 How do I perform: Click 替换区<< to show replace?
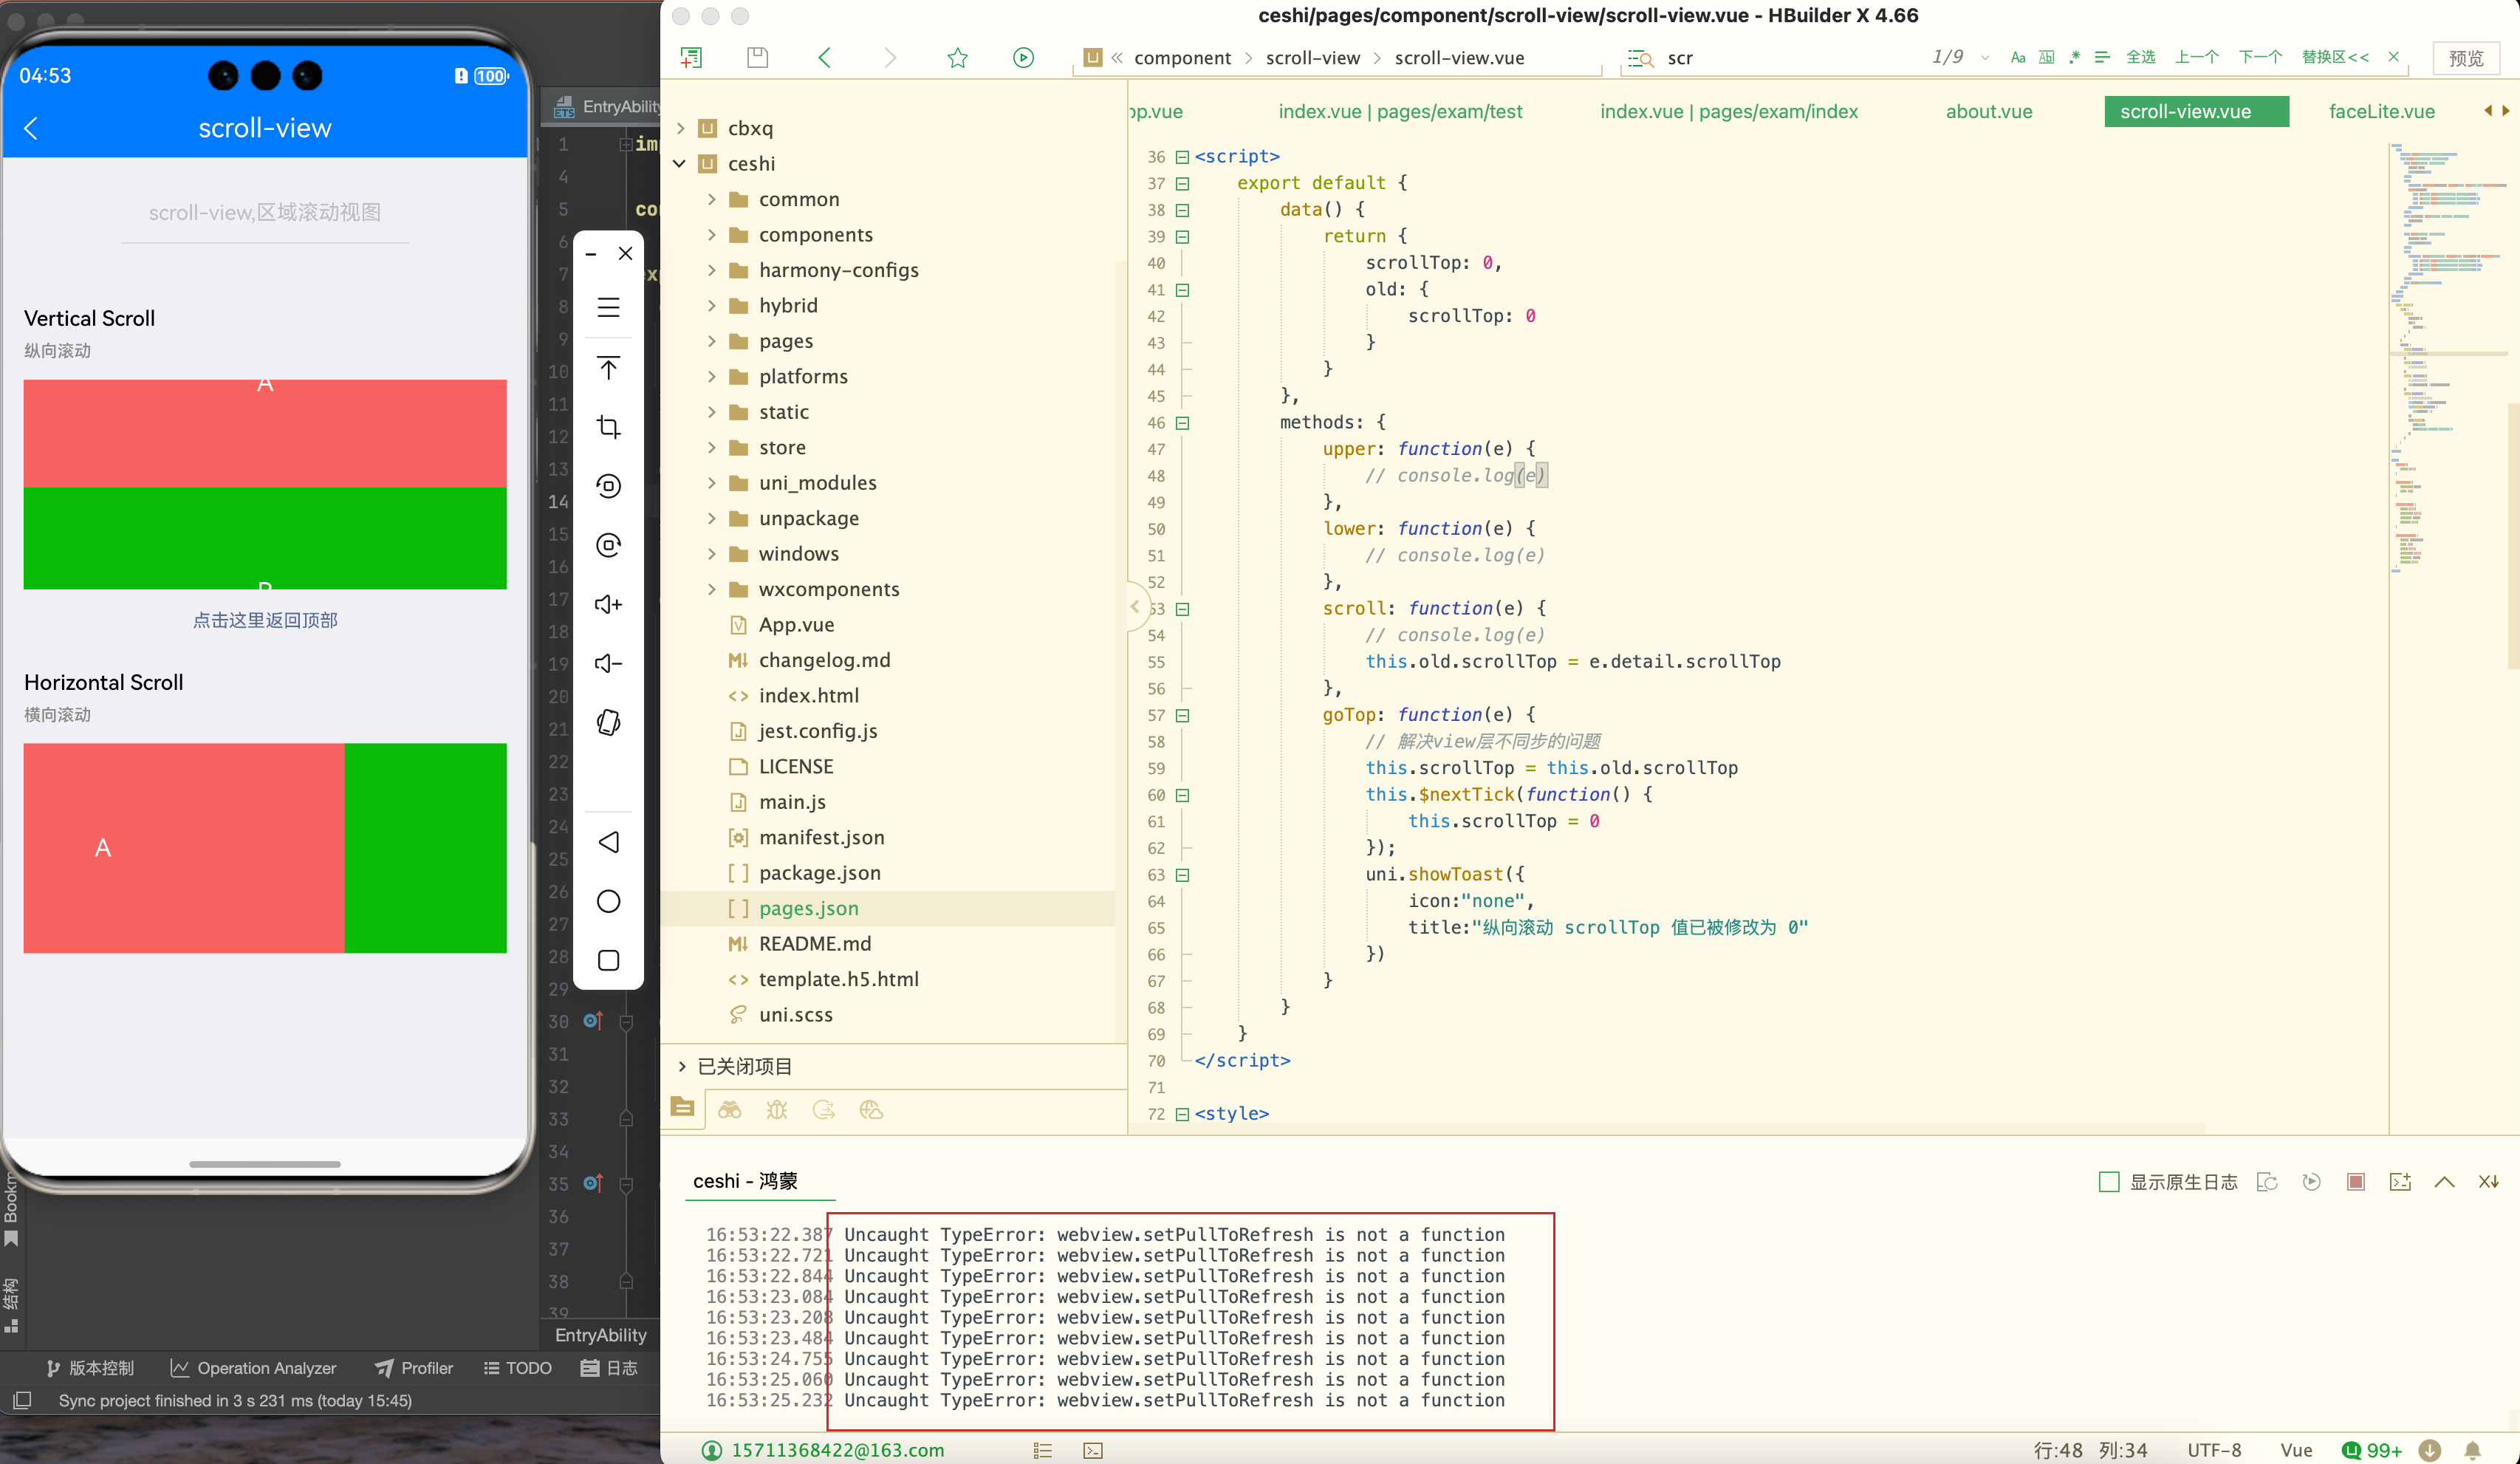click(2335, 57)
